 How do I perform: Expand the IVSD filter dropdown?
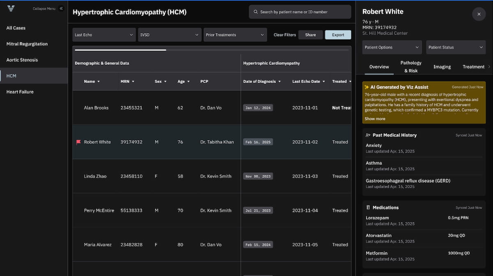pos(169,35)
